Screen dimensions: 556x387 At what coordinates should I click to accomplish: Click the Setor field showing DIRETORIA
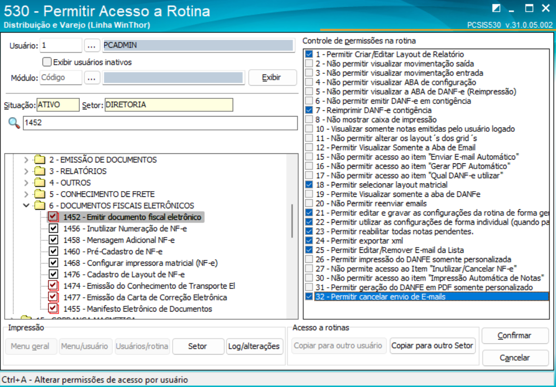click(169, 105)
